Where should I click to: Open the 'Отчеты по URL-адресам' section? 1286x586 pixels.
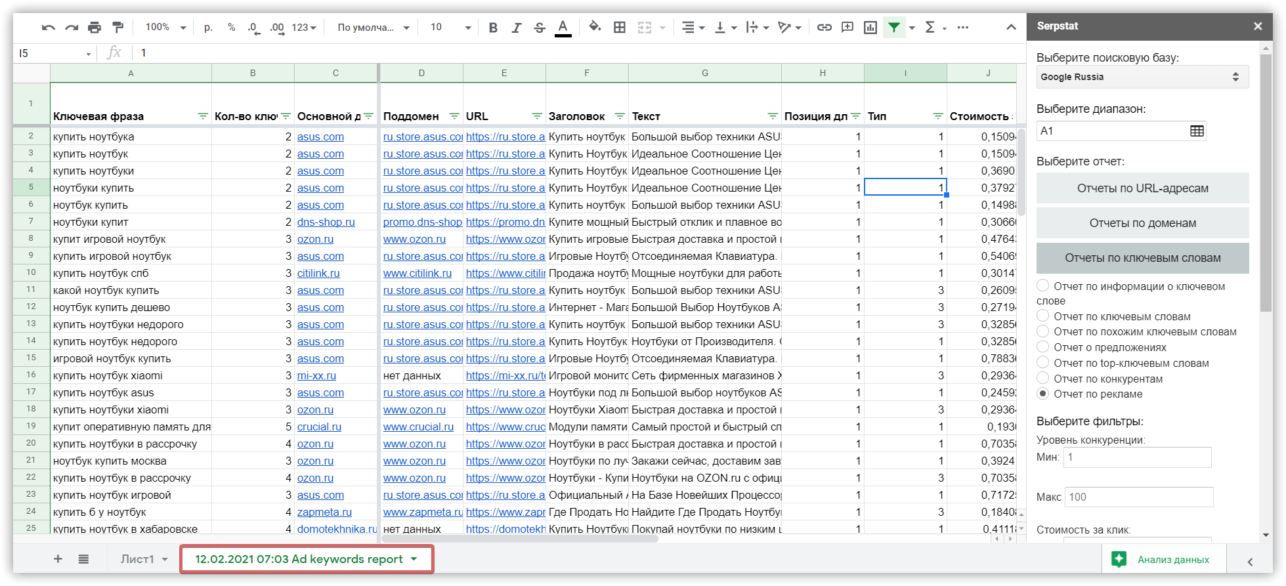[x=1142, y=188]
